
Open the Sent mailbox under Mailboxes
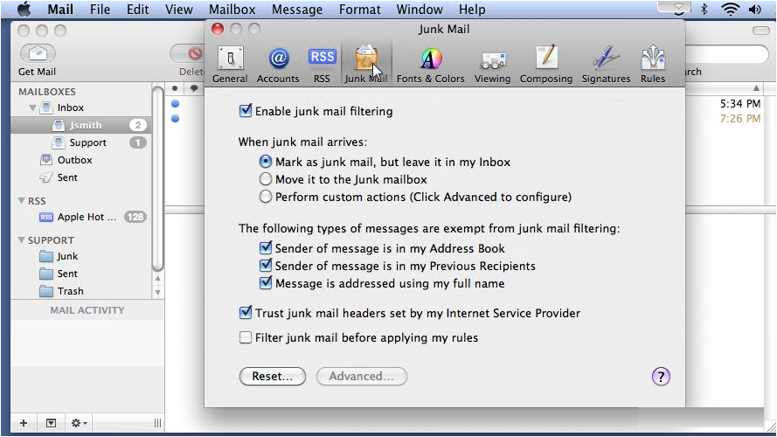point(80,177)
